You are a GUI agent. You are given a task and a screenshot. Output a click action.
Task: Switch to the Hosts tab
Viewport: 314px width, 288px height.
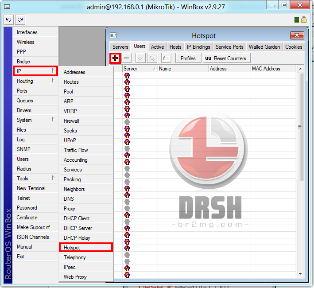(x=175, y=47)
